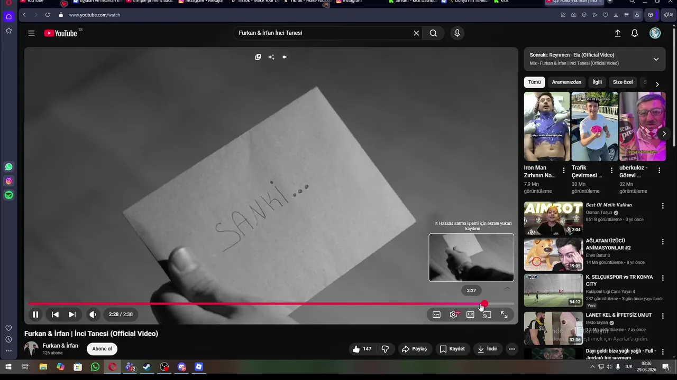Open Opera downloads in the toolbar
The image size is (677, 380).
[616, 15]
